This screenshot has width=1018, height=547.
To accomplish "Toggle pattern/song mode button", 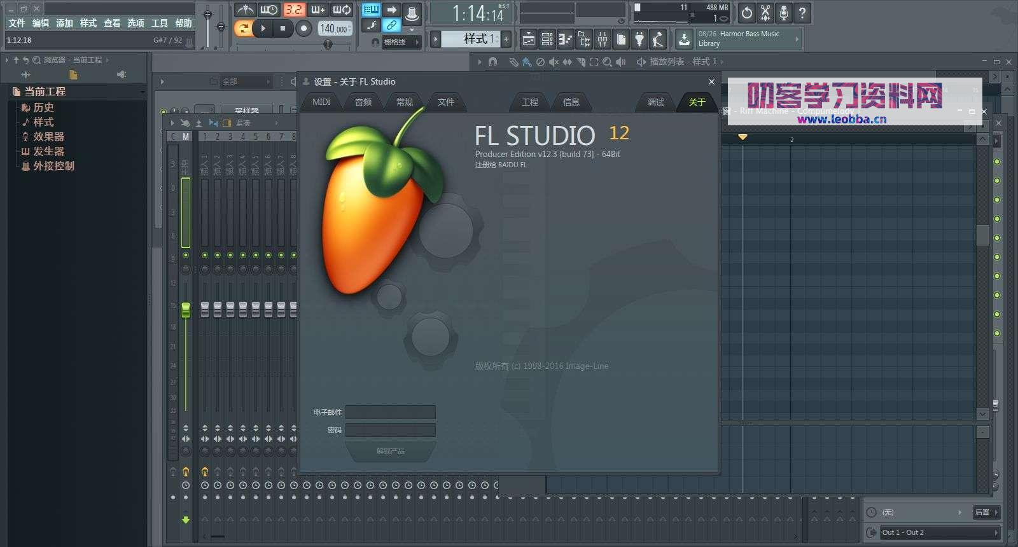I will [x=242, y=28].
